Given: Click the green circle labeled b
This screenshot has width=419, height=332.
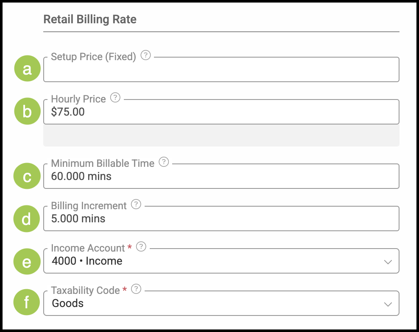Looking at the screenshot, I should click(27, 111).
